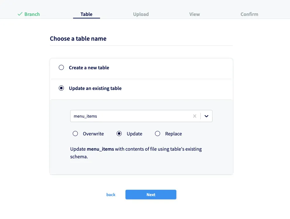Select the Update an existing table radio button
This screenshot has width=290, height=219.
(61, 88)
